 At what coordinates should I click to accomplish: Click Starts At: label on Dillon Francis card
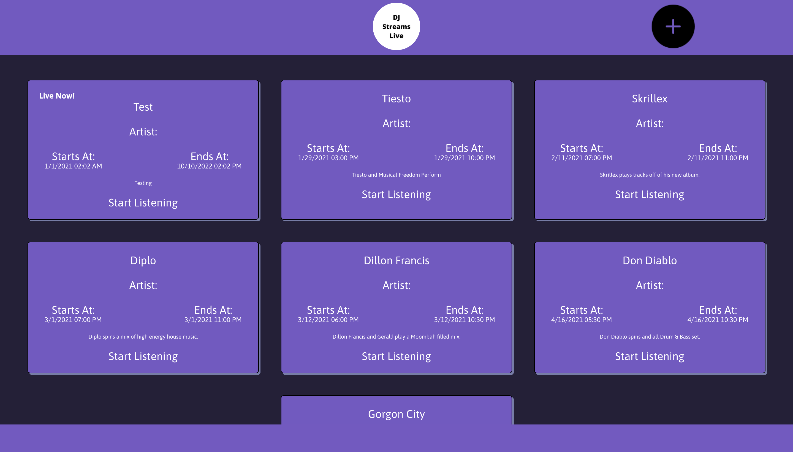click(x=328, y=310)
